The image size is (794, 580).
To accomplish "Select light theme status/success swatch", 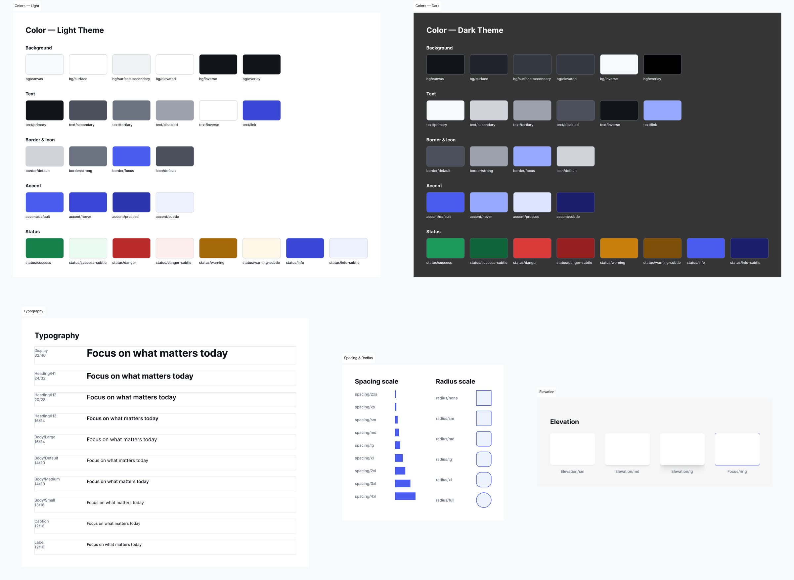I will click(45, 248).
